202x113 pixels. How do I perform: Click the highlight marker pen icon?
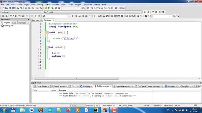coord(80,16)
